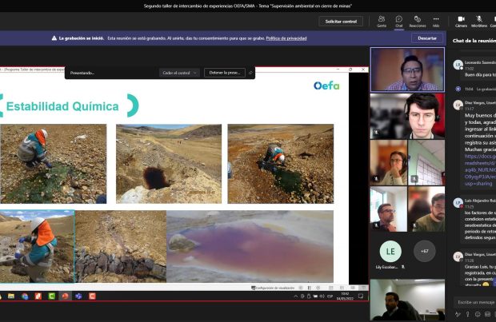Open the Google Docs link in chat
496x322 pixels.
point(480,169)
